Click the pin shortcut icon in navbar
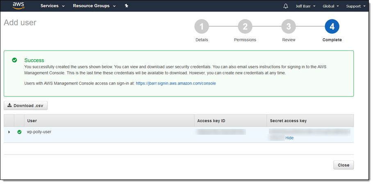Image resolution: width=373 pixels, height=184 pixels. pyautogui.click(x=127, y=6)
